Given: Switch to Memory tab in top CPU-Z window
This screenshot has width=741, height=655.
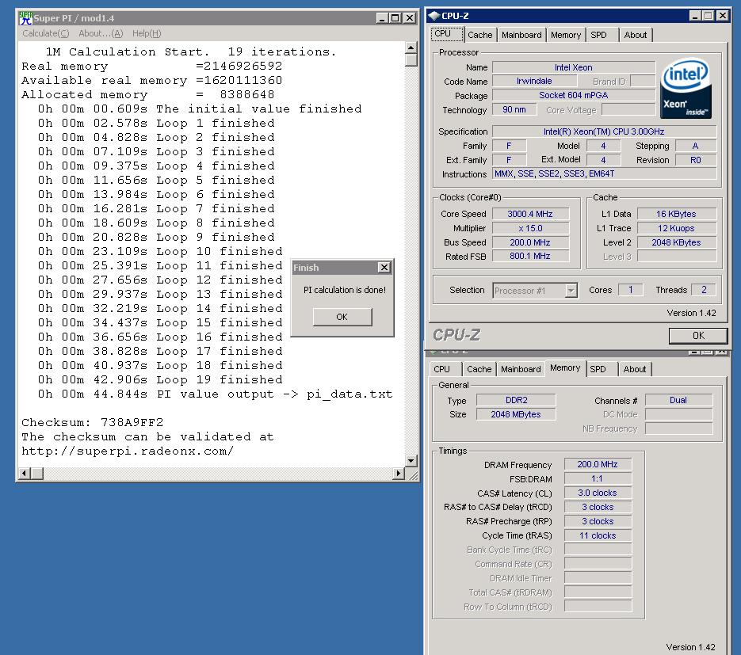Looking at the screenshot, I should tap(566, 35).
